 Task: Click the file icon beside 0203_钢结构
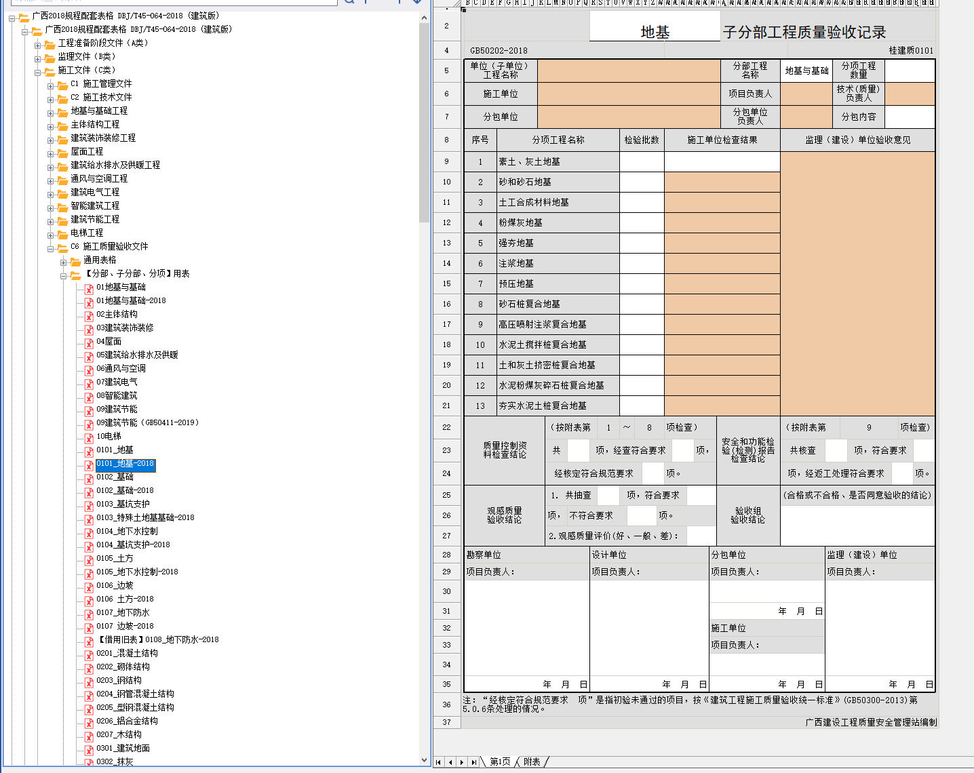tap(89, 681)
